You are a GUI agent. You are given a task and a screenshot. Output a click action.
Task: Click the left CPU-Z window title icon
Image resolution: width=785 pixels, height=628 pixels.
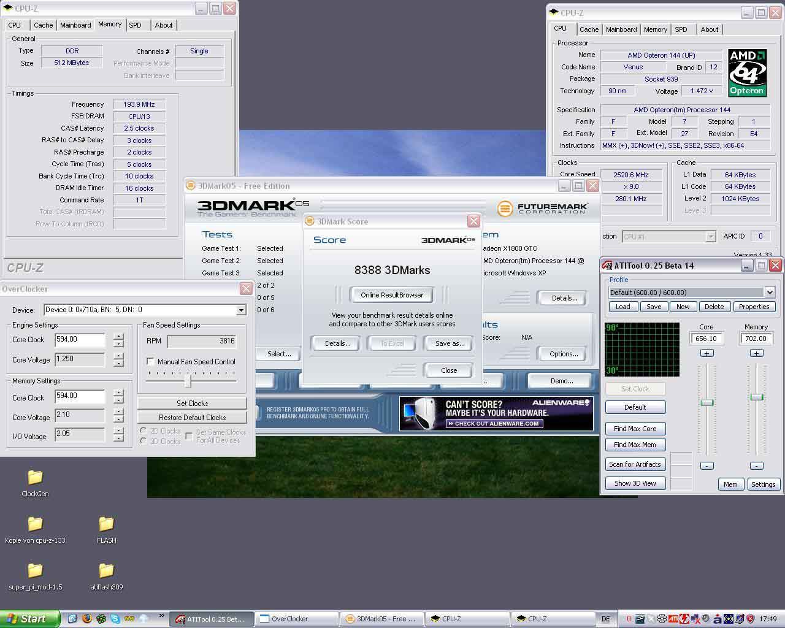8,9
